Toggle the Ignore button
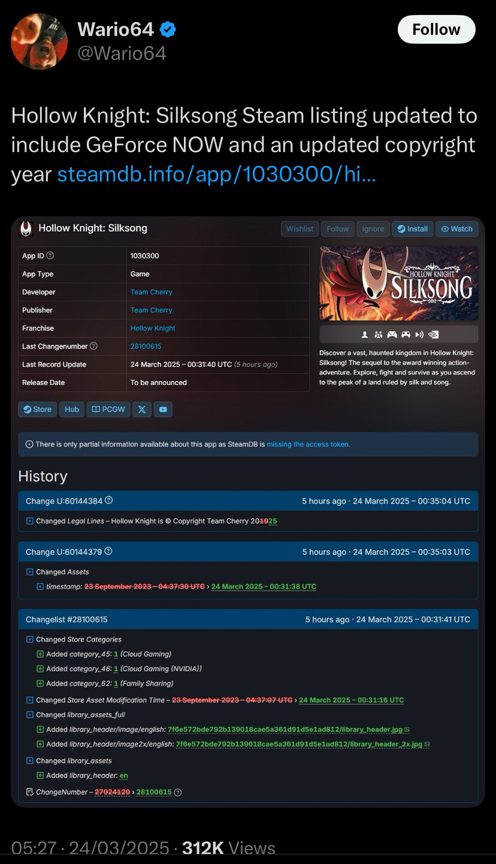 [x=373, y=229]
